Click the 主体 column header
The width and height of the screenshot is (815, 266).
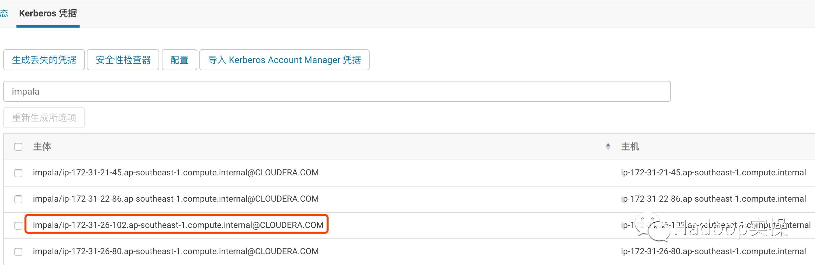pos(42,147)
